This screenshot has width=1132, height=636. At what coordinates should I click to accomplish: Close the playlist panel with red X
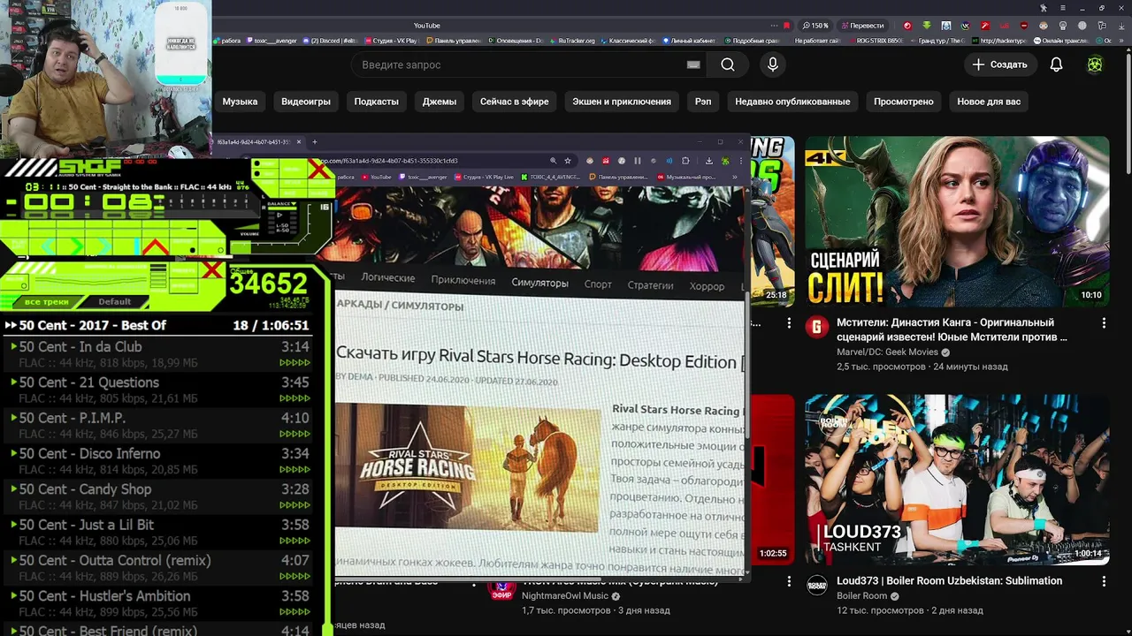click(212, 269)
